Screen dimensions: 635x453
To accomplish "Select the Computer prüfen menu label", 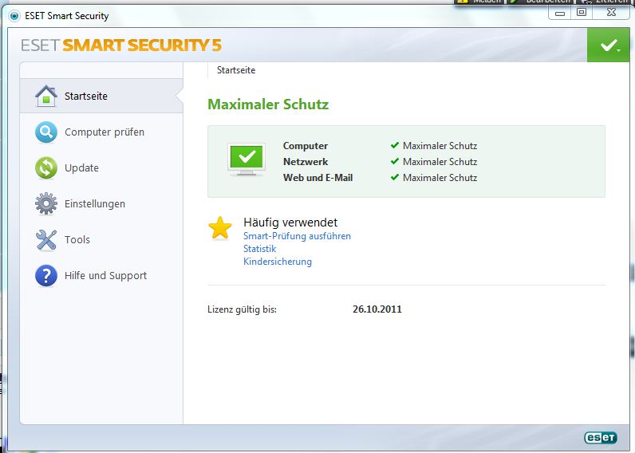I will click(x=105, y=132).
